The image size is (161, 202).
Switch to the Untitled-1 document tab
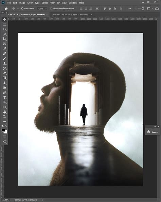(70, 14)
